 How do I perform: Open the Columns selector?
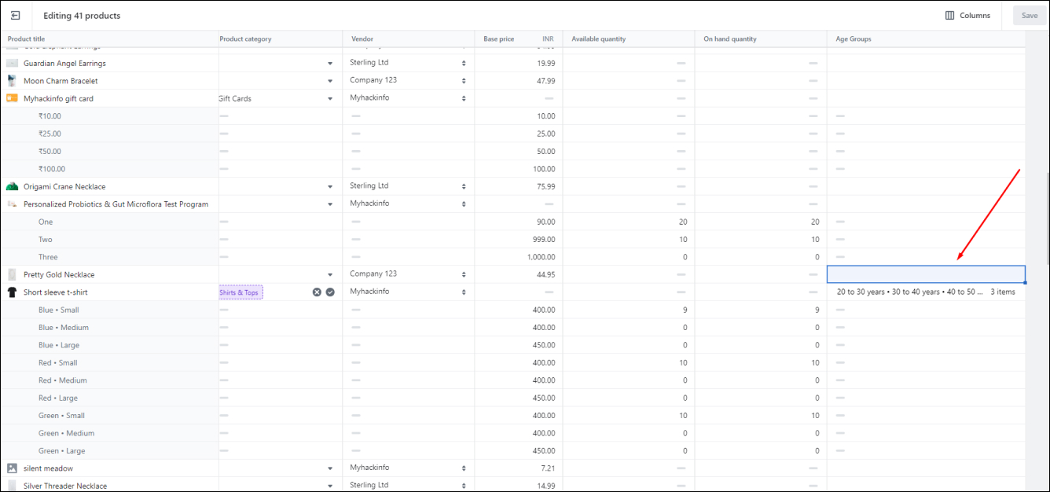967,16
